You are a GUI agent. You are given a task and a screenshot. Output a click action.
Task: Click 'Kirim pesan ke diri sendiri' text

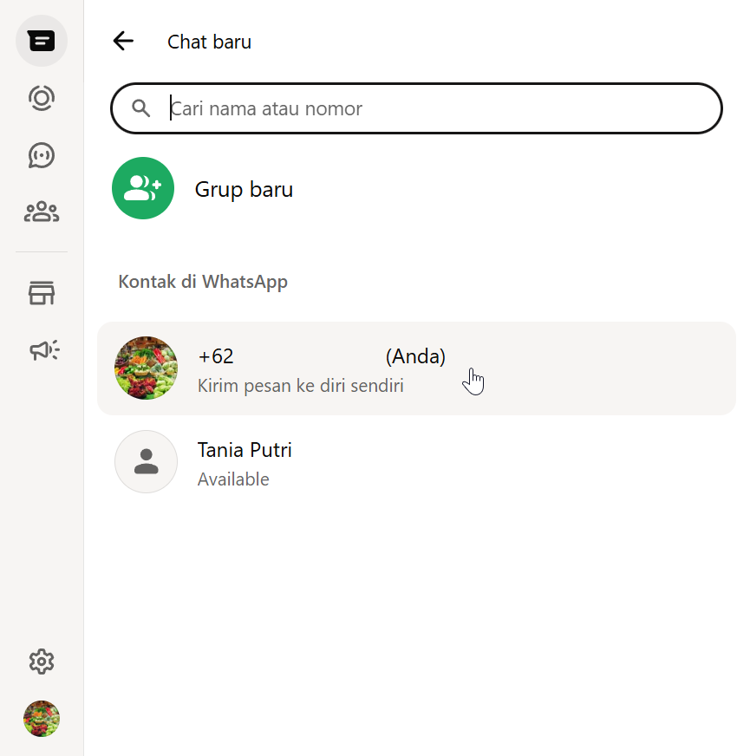(301, 385)
